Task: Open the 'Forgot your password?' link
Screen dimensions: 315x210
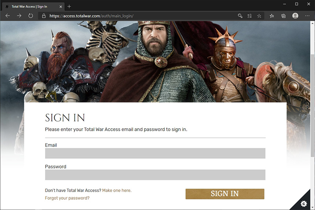Action: click(67, 198)
